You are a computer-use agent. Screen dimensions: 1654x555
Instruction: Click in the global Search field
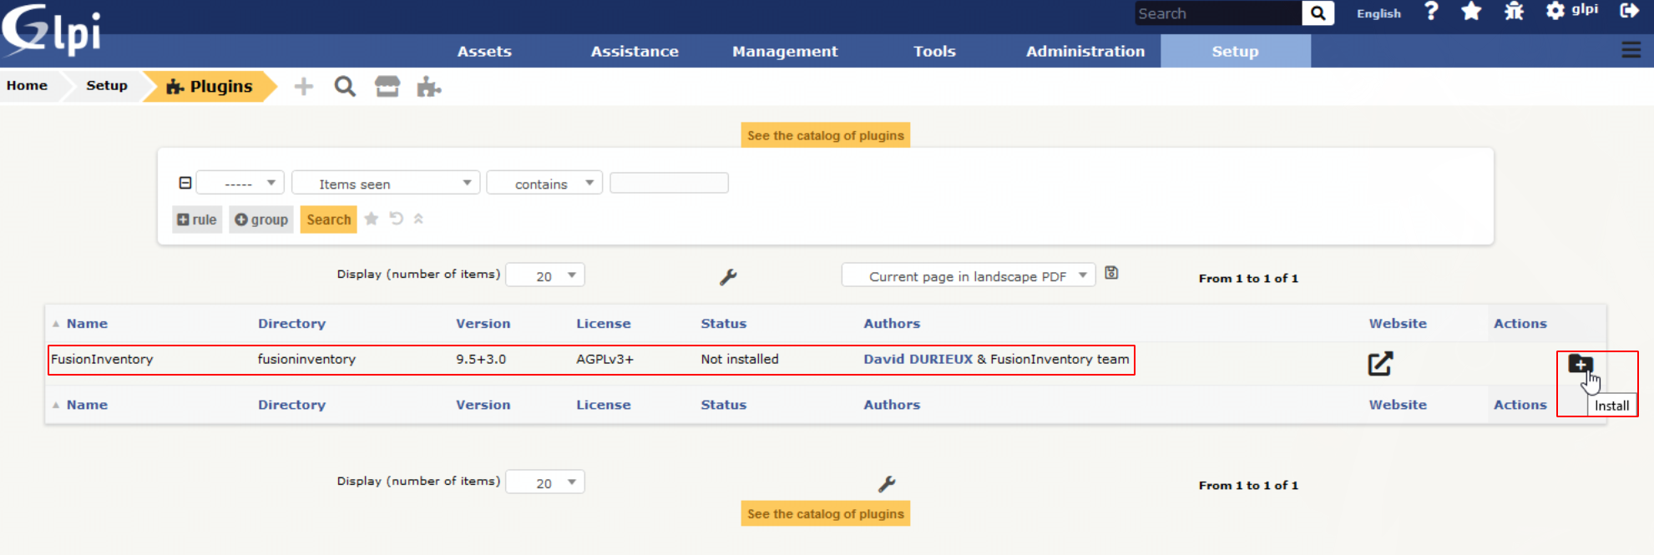tap(1218, 13)
